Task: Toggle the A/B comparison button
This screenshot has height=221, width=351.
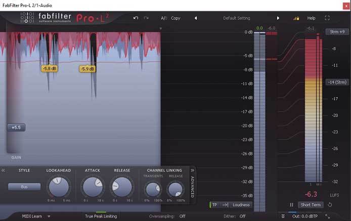Action: click(x=164, y=18)
